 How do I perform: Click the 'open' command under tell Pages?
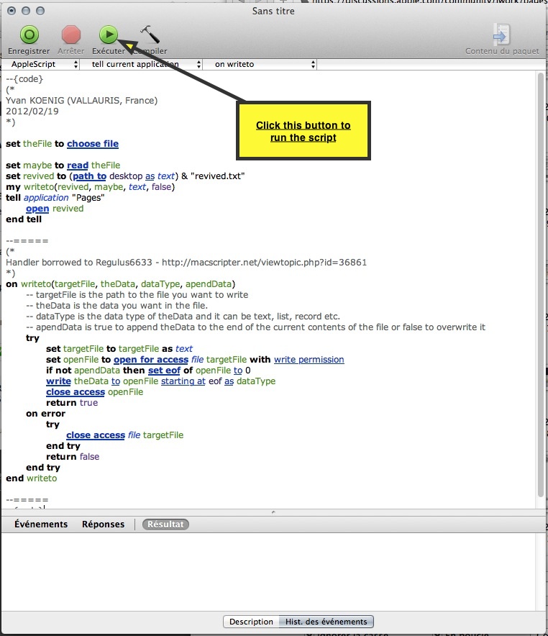[x=37, y=209]
